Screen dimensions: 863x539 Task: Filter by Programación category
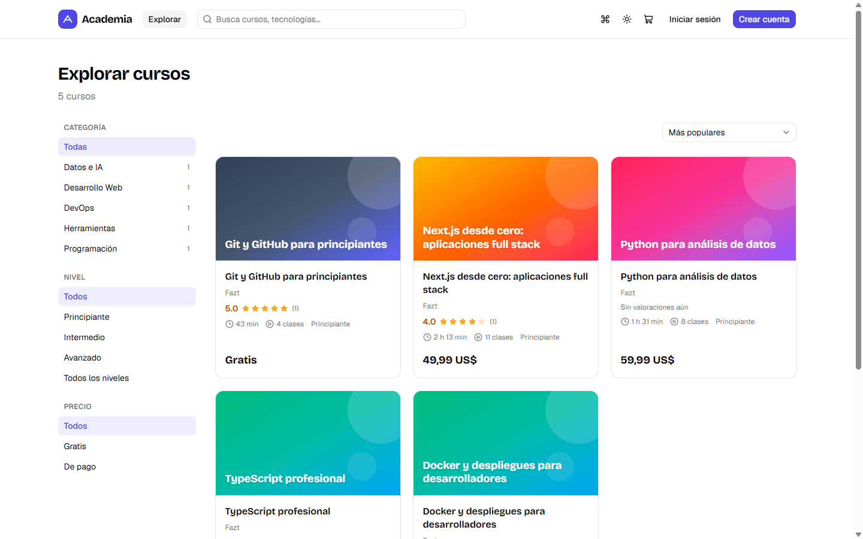click(x=127, y=249)
